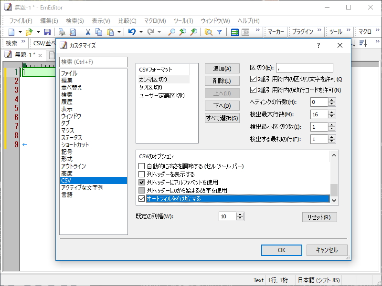Uncheck 列ヘッダーにアルファベットを使用
The image size is (382, 286).
point(141,182)
